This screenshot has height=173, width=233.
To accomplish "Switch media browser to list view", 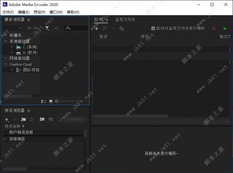I will [43, 101].
